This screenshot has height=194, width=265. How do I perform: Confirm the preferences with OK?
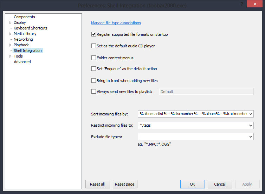click(x=192, y=184)
